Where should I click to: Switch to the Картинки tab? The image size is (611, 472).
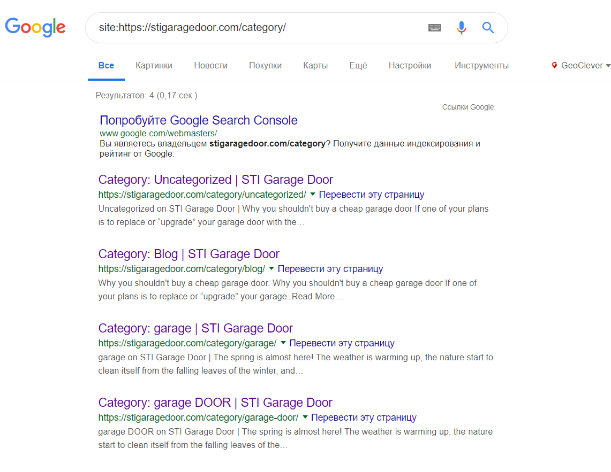[154, 65]
